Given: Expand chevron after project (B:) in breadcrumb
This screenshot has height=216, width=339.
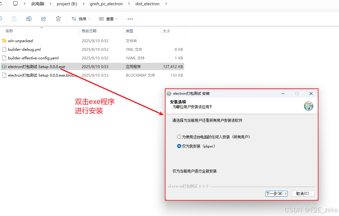Looking at the screenshot, I should click(84, 4).
